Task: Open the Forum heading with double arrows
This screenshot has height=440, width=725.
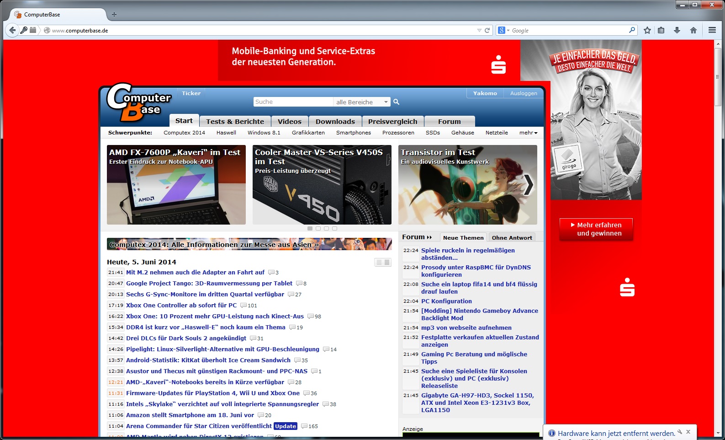Action: [x=417, y=237]
